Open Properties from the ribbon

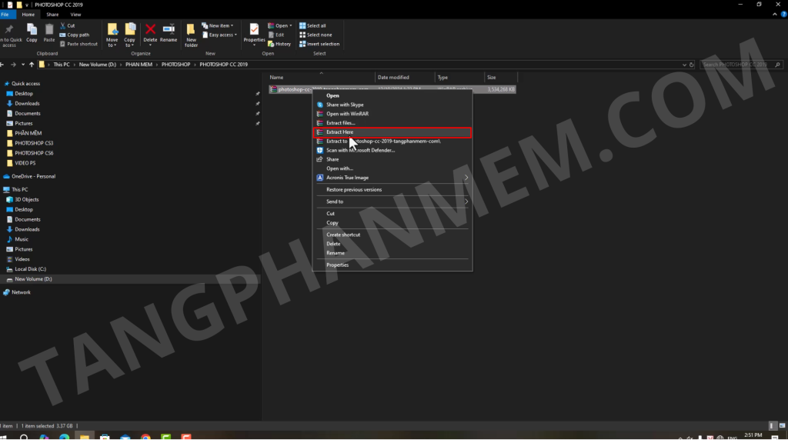[254, 33]
